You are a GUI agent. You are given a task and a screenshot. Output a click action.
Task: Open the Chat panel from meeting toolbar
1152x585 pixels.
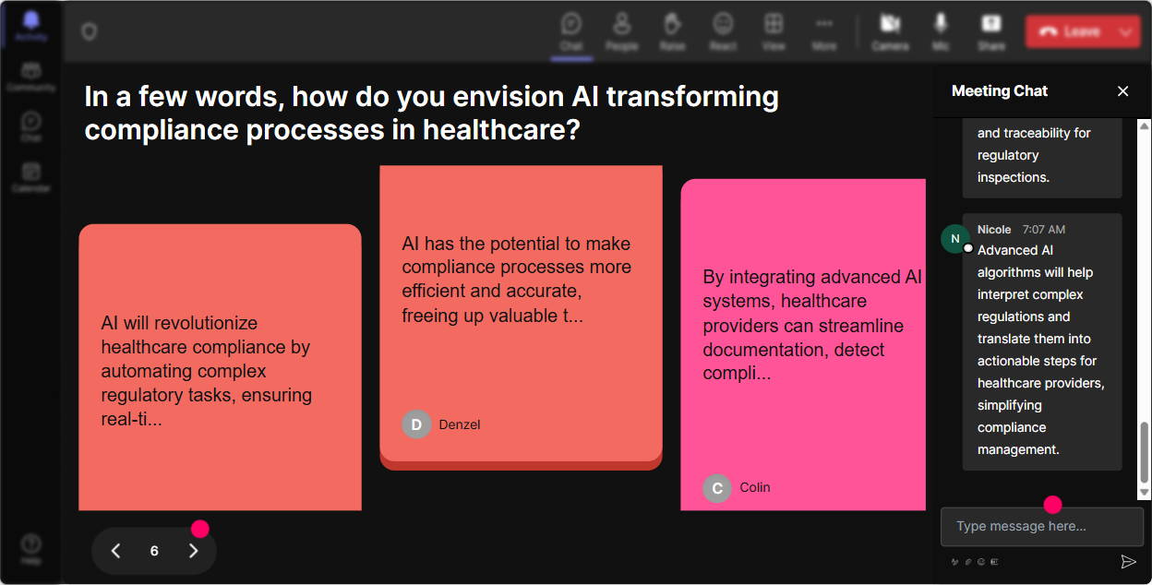click(571, 31)
